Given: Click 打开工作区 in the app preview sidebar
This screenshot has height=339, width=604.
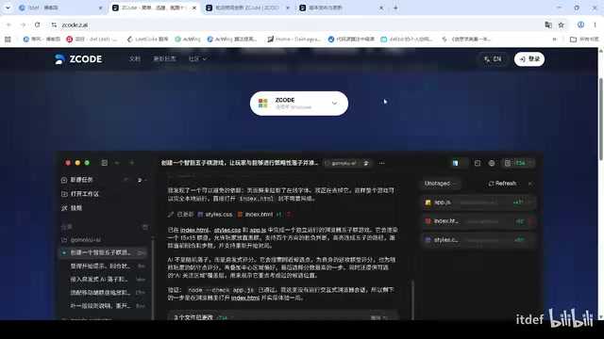Looking at the screenshot, I should coord(80,194).
